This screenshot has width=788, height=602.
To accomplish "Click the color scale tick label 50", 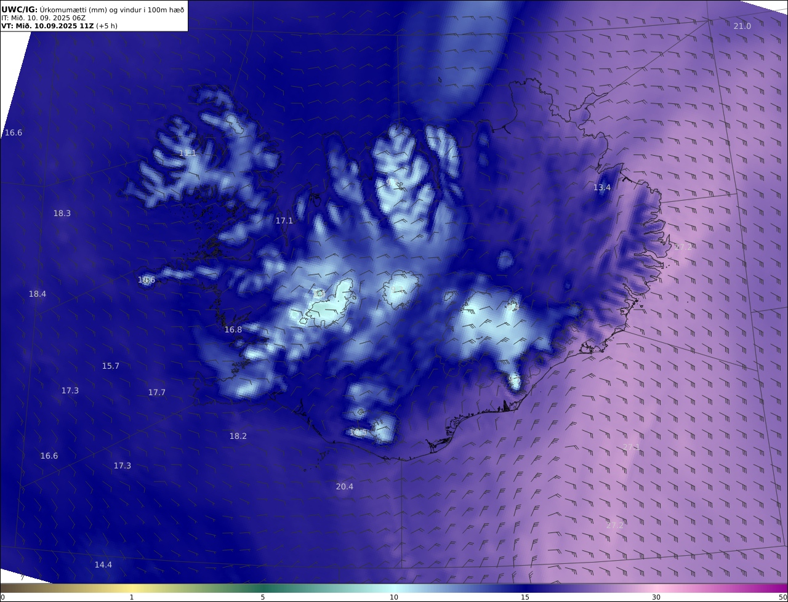I will click(x=782, y=597).
